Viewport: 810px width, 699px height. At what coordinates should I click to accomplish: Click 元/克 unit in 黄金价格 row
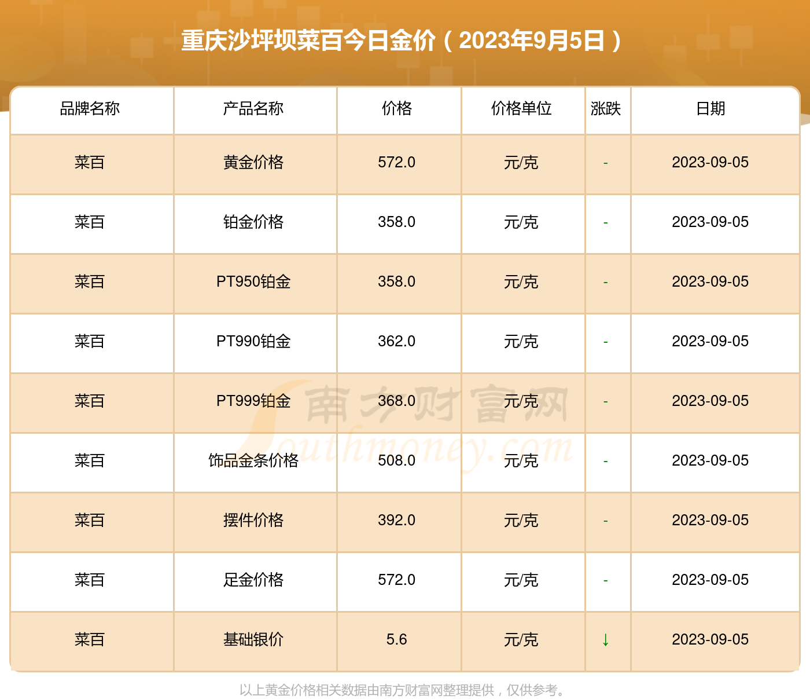[x=521, y=162]
